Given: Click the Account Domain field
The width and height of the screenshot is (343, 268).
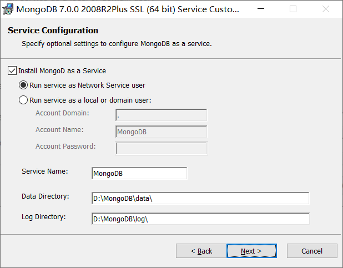Looking at the screenshot, I should pyautogui.click(x=161, y=115).
